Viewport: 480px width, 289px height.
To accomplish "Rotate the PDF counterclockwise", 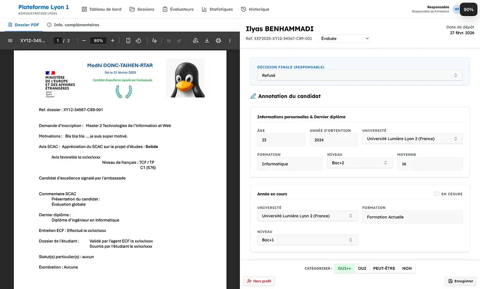I will [x=138, y=40].
